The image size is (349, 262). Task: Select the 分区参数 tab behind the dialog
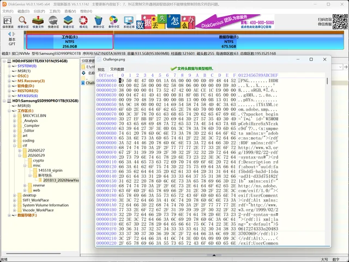pyautogui.click(x=88, y=60)
